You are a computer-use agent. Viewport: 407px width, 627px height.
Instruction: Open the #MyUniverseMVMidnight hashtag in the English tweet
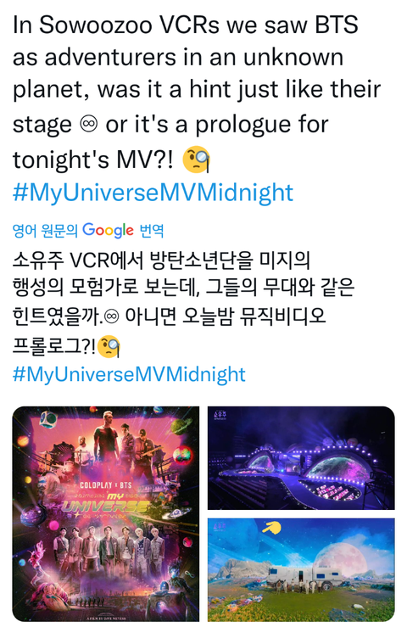pyautogui.click(x=153, y=193)
